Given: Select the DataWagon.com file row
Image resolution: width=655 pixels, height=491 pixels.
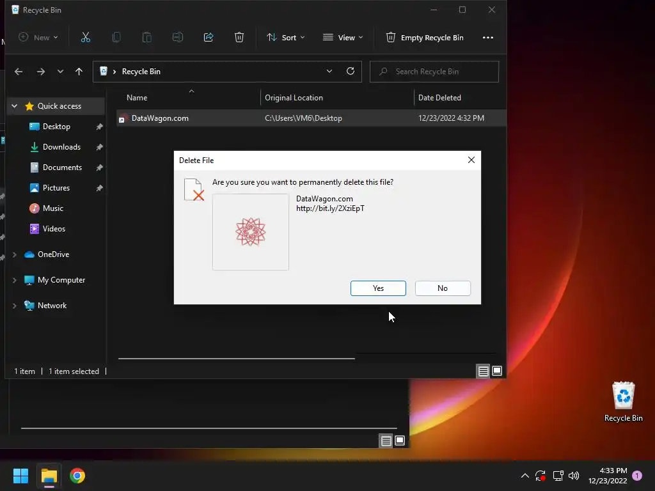Looking at the screenshot, I should [x=311, y=118].
